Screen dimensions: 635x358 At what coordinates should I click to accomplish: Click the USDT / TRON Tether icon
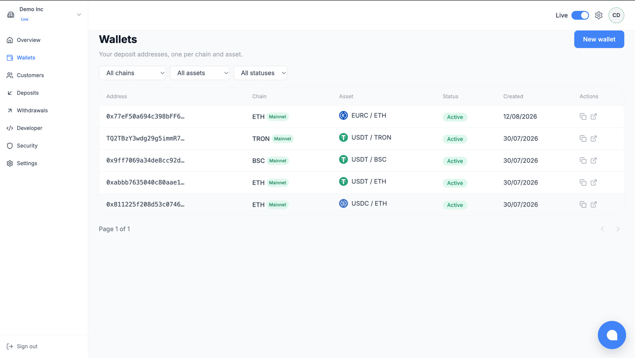pyautogui.click(x=344, y=137)
